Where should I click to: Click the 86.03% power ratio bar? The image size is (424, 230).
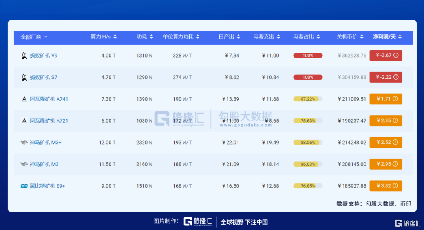tap(308, 164)
